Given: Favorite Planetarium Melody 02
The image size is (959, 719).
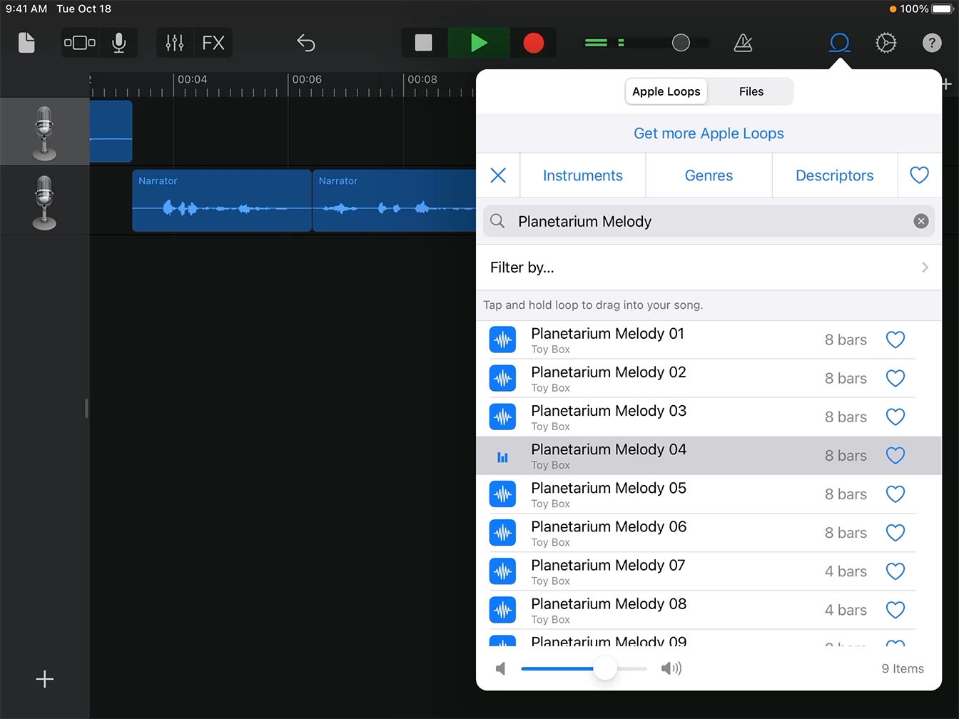Looking at the screenshot, I should point(895,378).
